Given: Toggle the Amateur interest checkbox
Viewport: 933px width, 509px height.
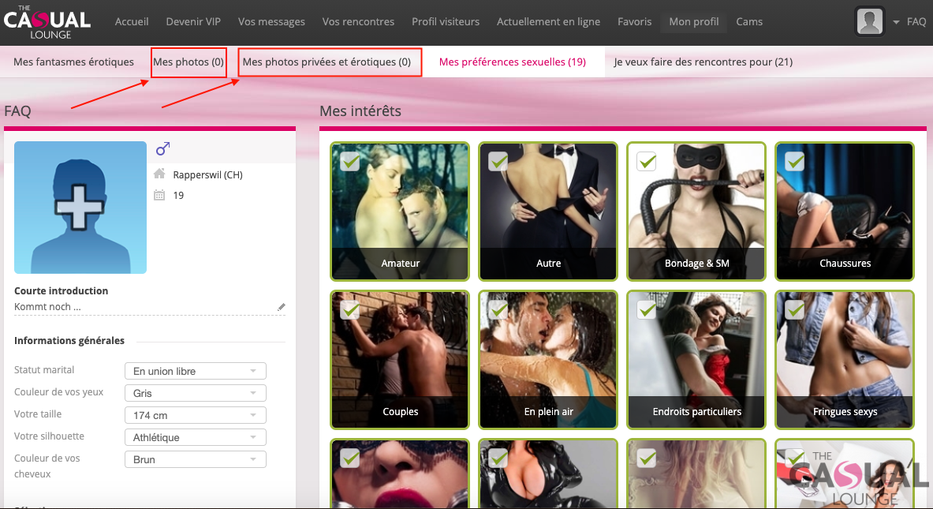Looking at the screenshot, I should [350, 161].
